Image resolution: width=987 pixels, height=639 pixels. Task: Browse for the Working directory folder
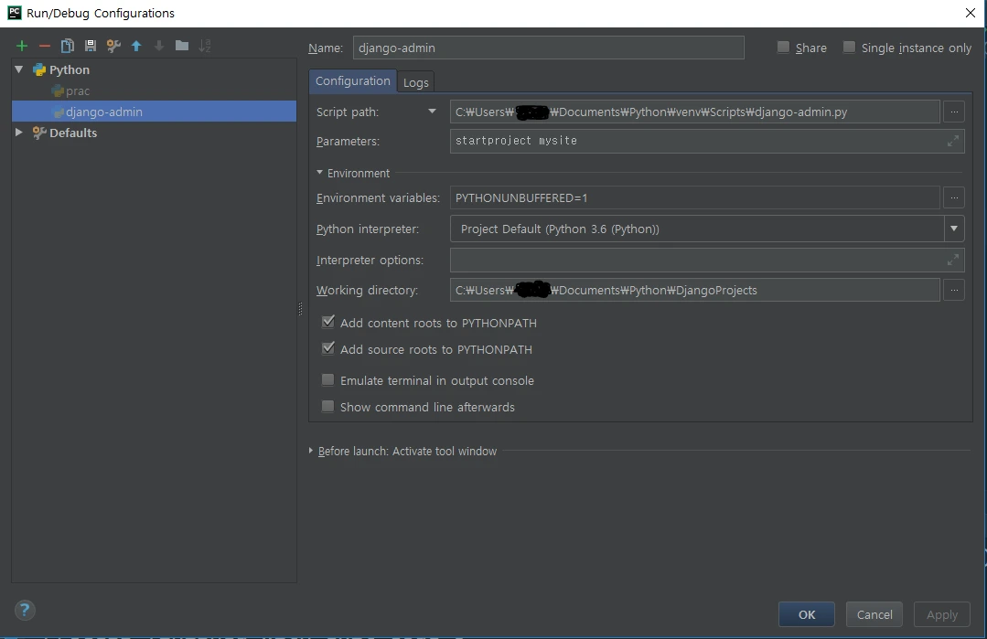tap(954, 290)
